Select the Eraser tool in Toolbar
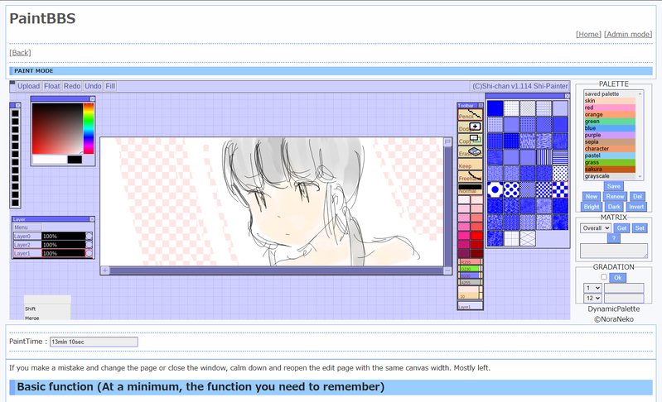The image size is (662, 402). (x=470, y=152)
